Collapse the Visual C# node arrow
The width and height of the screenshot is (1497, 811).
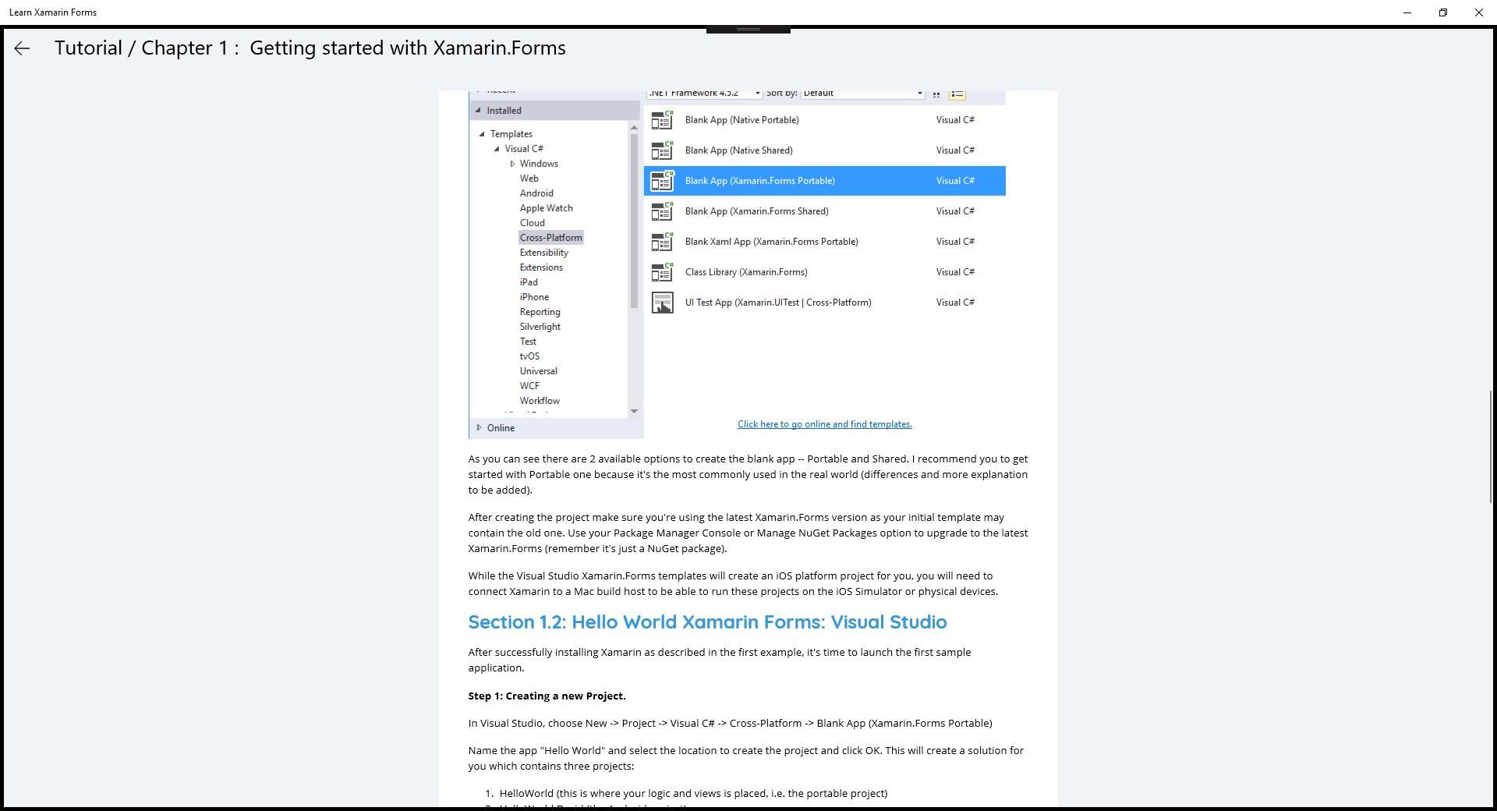click(x=497, y=149)
